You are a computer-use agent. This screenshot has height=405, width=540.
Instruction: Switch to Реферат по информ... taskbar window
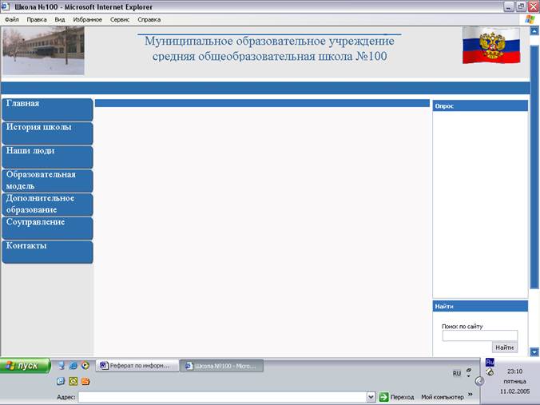coord(134,366)
